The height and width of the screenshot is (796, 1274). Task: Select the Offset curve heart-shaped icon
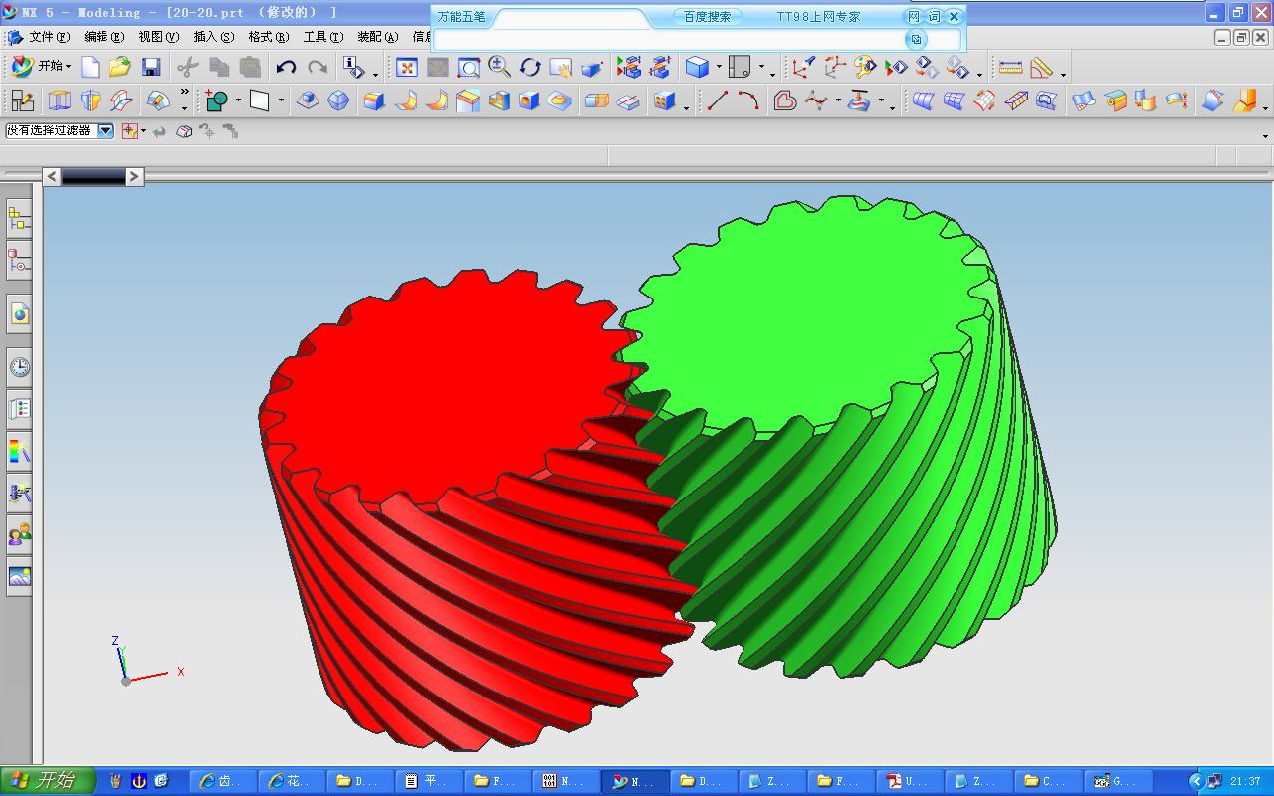tap(785, 100)
